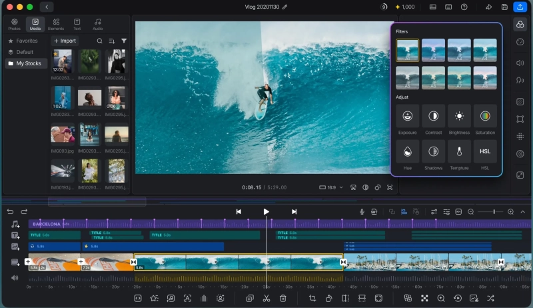Mute the main video track audio
The image size is (533, 308).
(x=15, y=278)
